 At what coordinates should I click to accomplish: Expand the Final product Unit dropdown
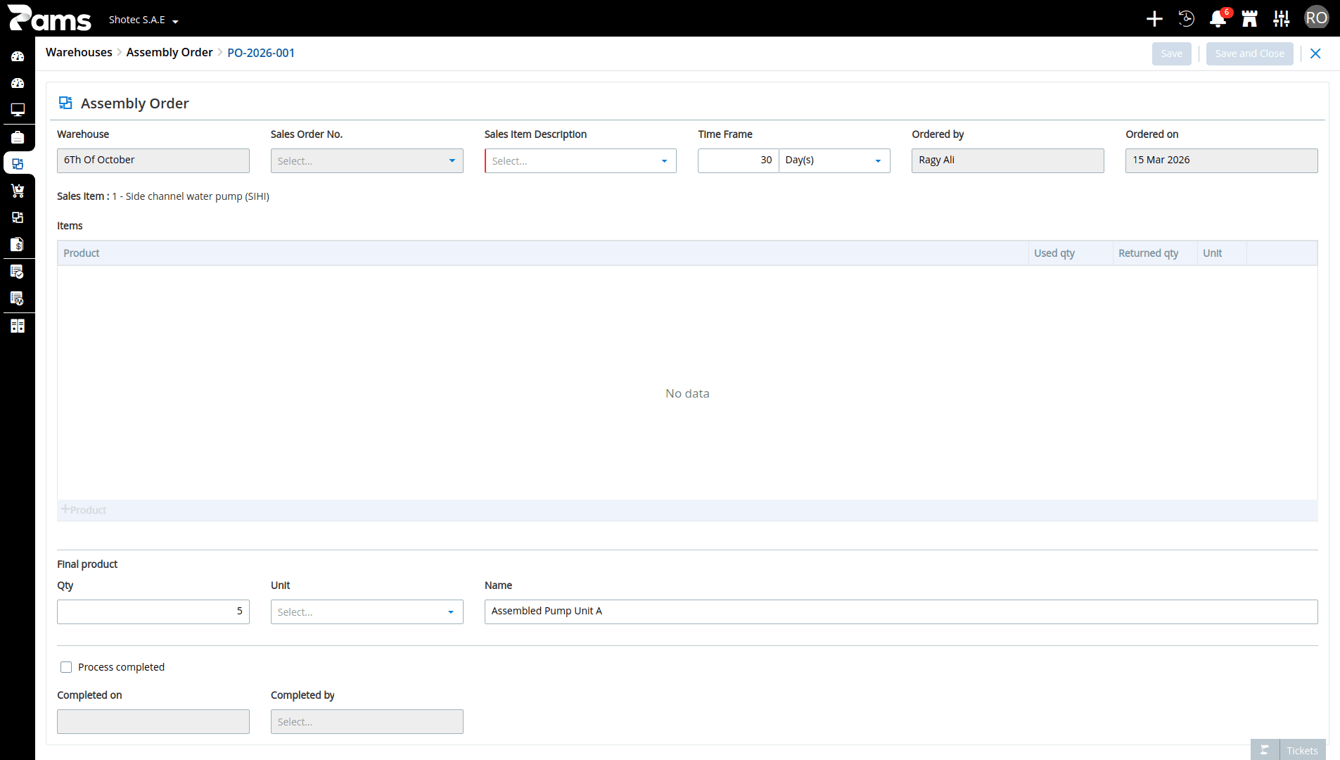click(x=366, y=612)
